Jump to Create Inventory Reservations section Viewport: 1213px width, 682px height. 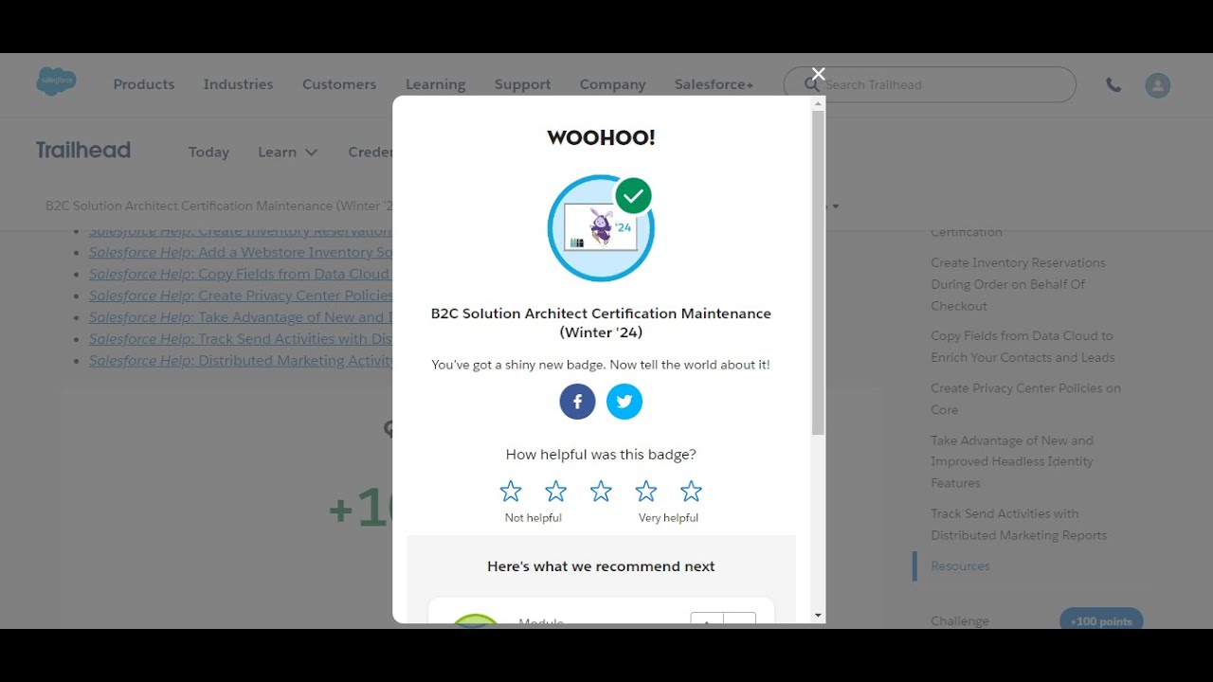(1018, 284)
